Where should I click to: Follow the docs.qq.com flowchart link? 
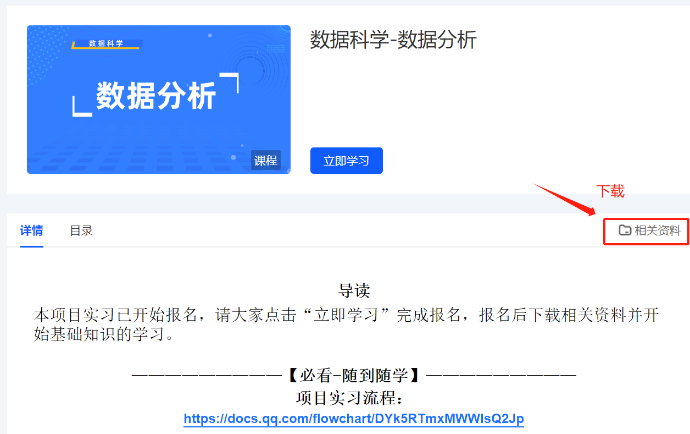(354, 419)
